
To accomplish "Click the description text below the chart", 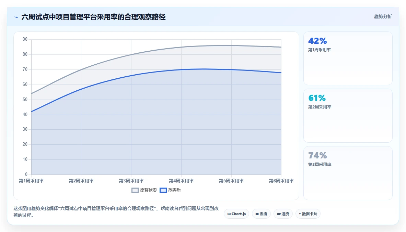I will [x=116, y=212].
